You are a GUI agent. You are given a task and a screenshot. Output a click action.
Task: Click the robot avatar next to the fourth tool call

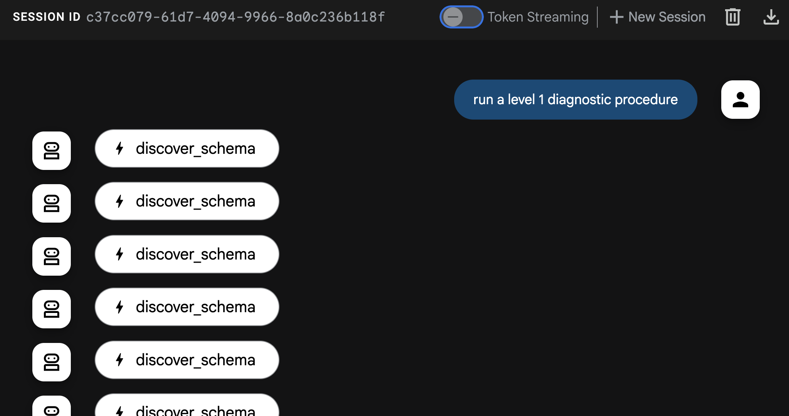[52, 309]
